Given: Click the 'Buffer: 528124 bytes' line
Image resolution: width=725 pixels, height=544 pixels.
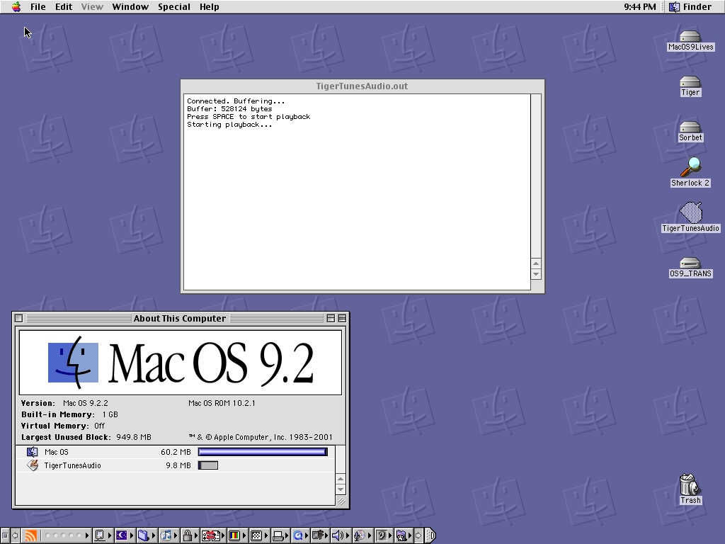Looking at the screenshot, I should point(229,108).
